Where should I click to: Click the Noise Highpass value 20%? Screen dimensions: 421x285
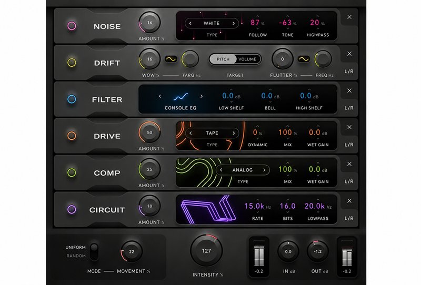[x=317, y=23]
